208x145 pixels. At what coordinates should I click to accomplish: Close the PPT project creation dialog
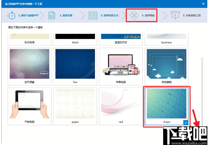click(203, 4)
